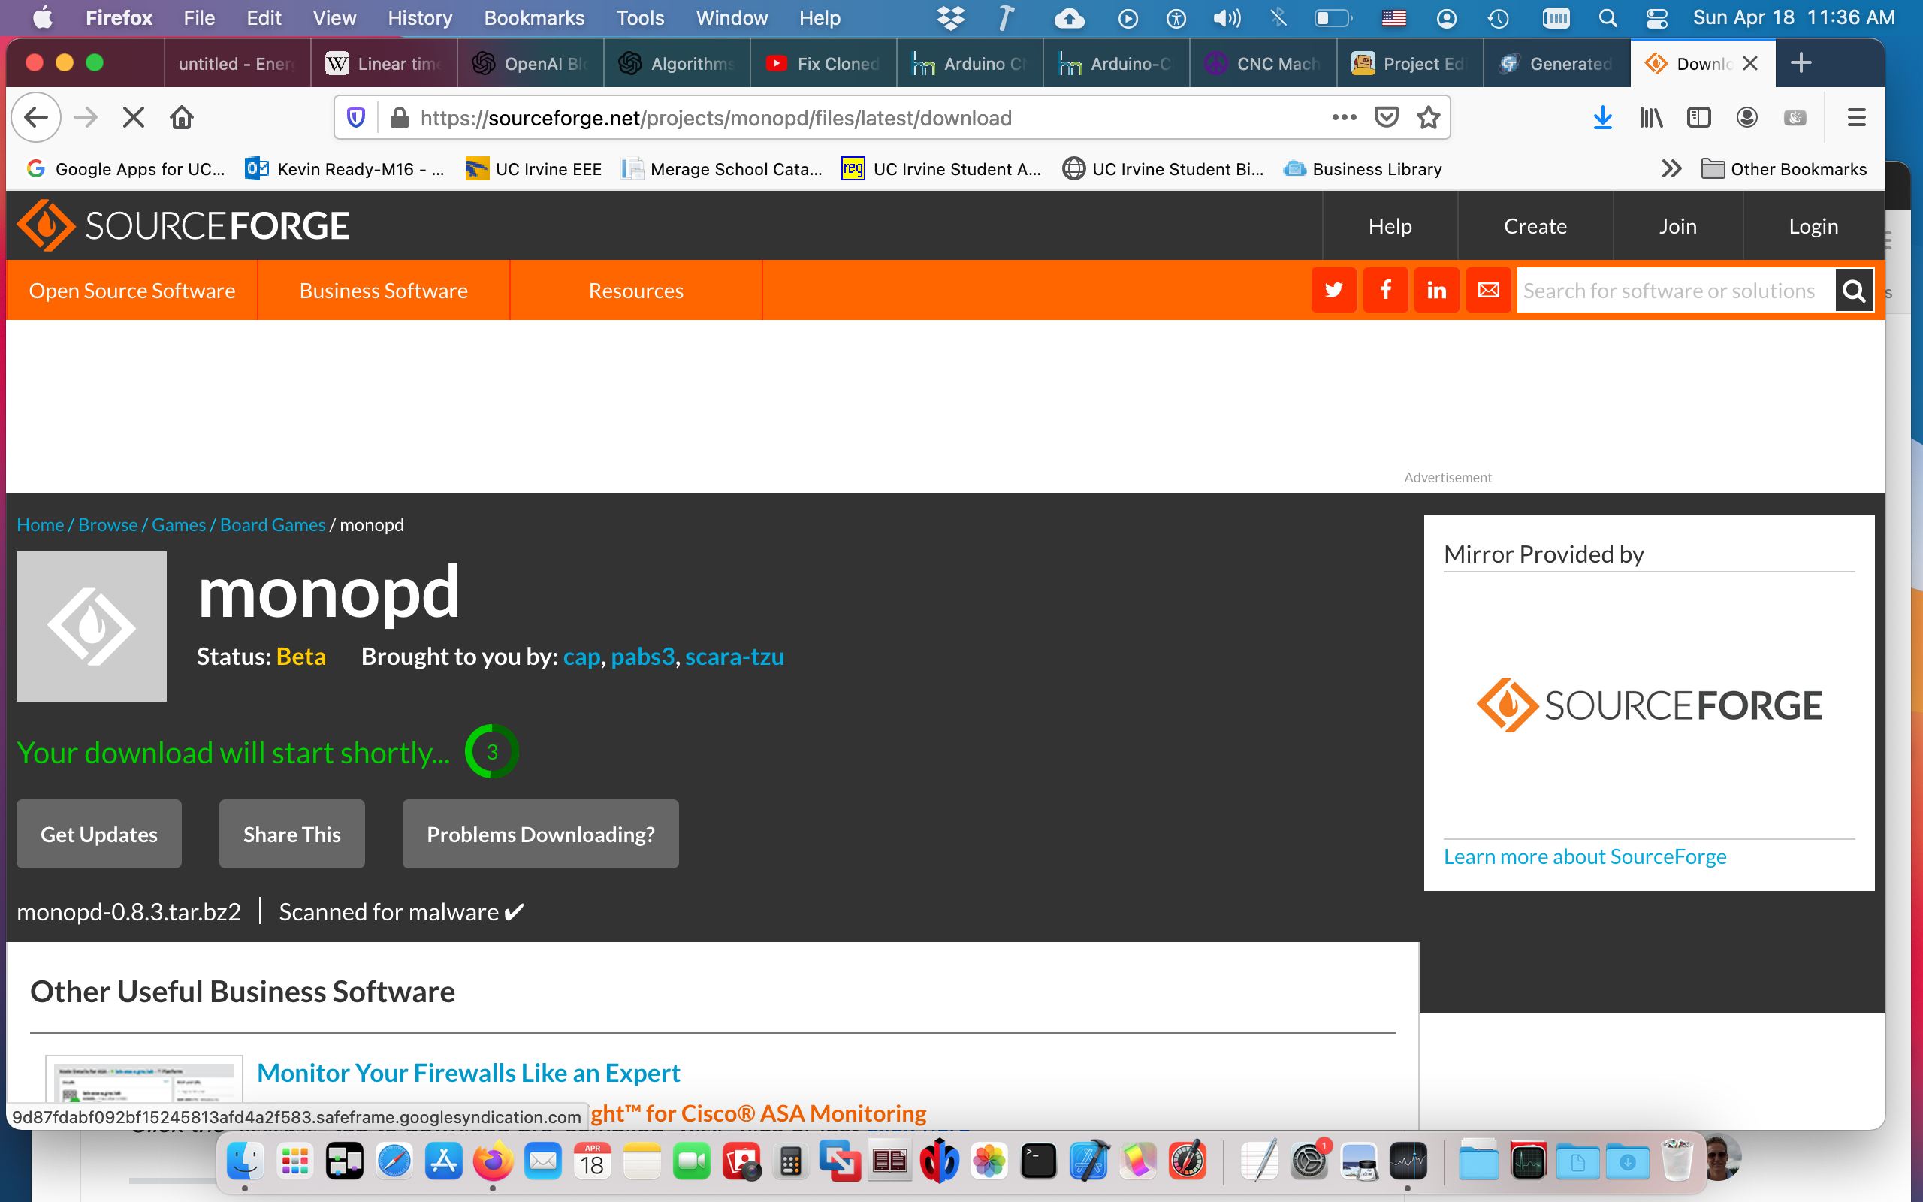The image size is (1923, 1202).
Task: Click the Get Updates button
Action: tap(99, 834)
